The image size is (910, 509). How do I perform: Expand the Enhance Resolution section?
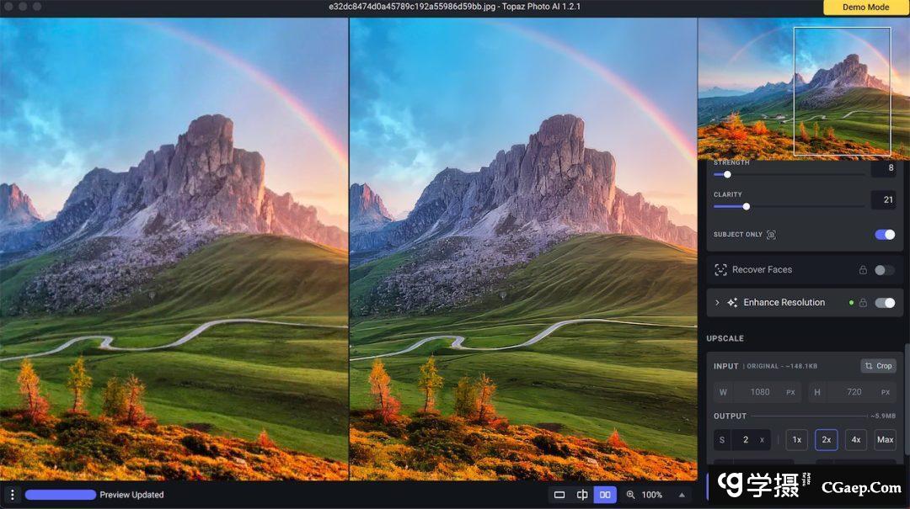[717, 303]
